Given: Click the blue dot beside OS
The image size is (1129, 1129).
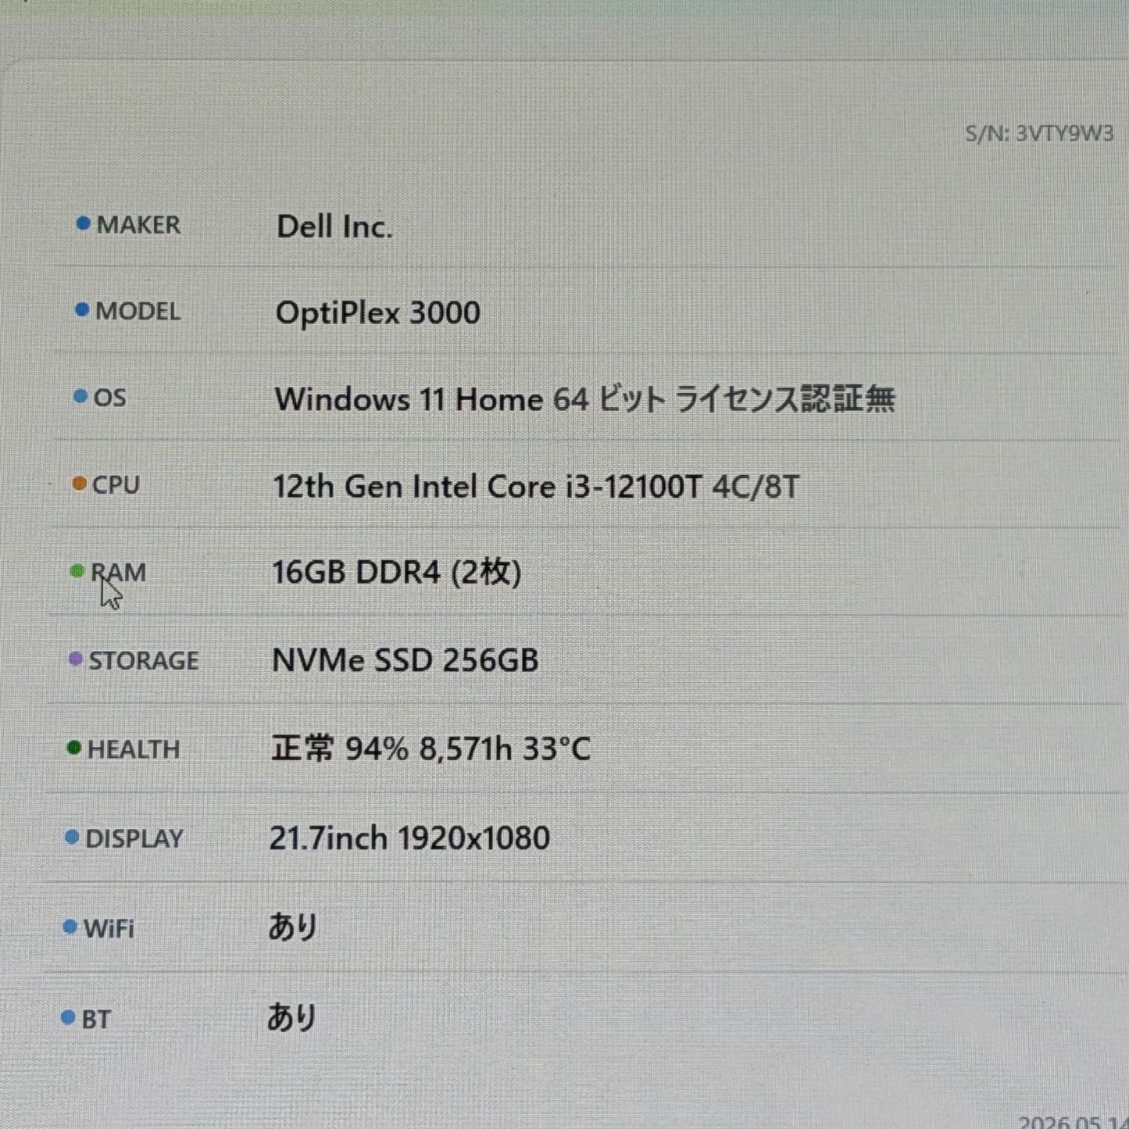Looking at the screenshot, I should click(x=80, y=396).
